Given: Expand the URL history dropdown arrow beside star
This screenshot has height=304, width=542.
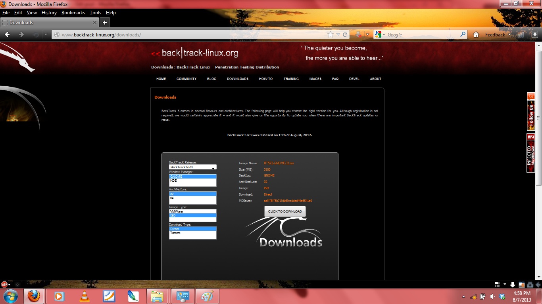Looking at the screenshot, I should coord(338,35).
